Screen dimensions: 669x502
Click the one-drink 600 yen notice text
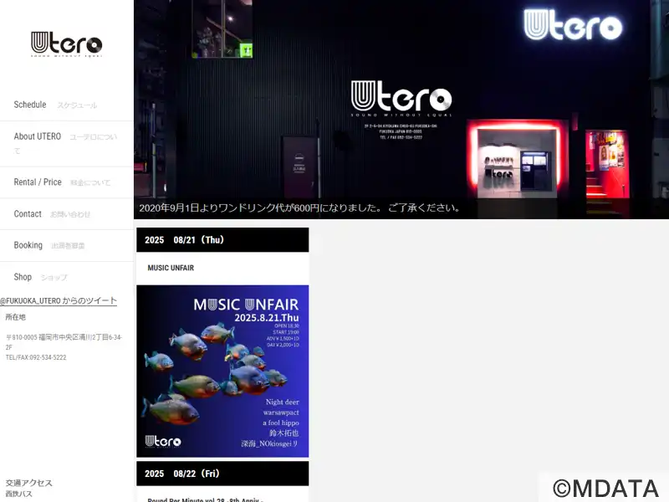299,207
